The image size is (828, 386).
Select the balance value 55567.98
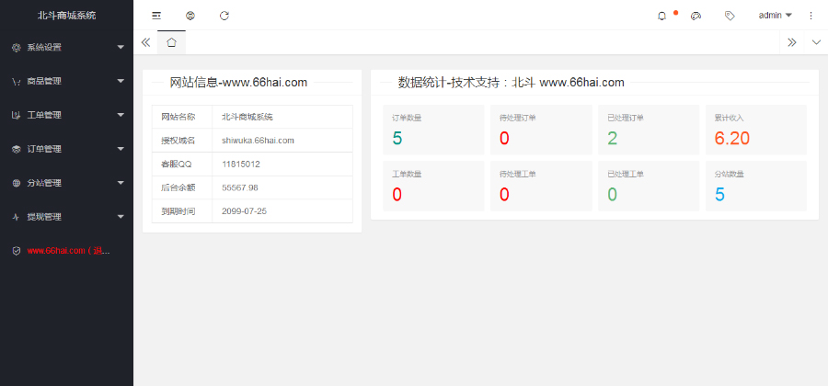(x=240, y=187)
